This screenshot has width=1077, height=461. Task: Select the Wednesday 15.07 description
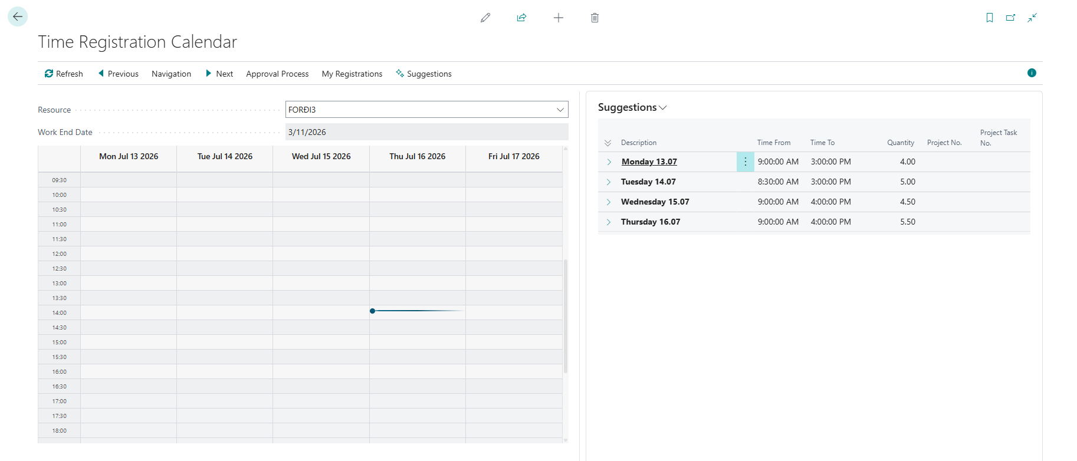pos(655,202)
